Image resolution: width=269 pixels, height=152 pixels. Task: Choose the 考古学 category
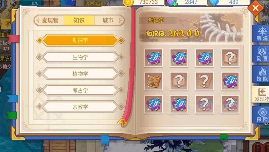pyautogui.click(x=80, y=90)
